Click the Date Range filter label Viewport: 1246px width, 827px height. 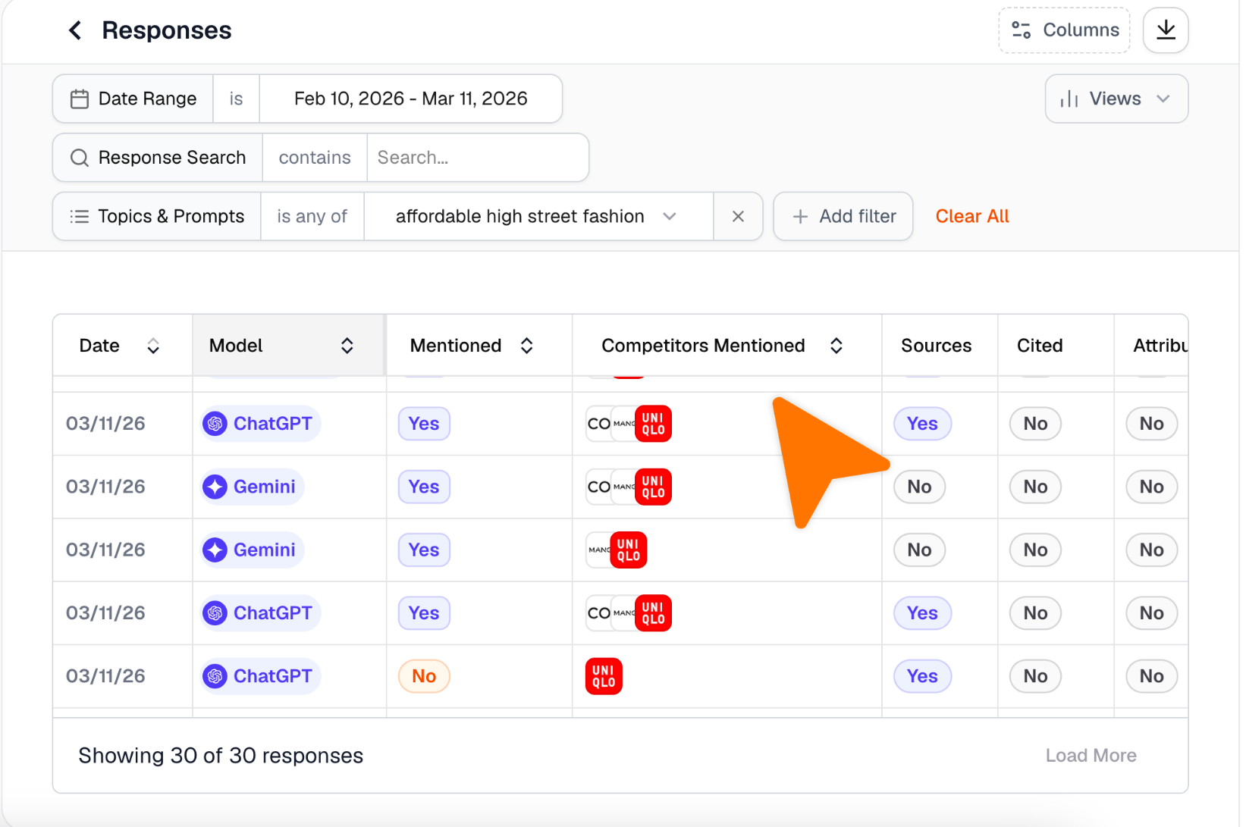(133, 99)
